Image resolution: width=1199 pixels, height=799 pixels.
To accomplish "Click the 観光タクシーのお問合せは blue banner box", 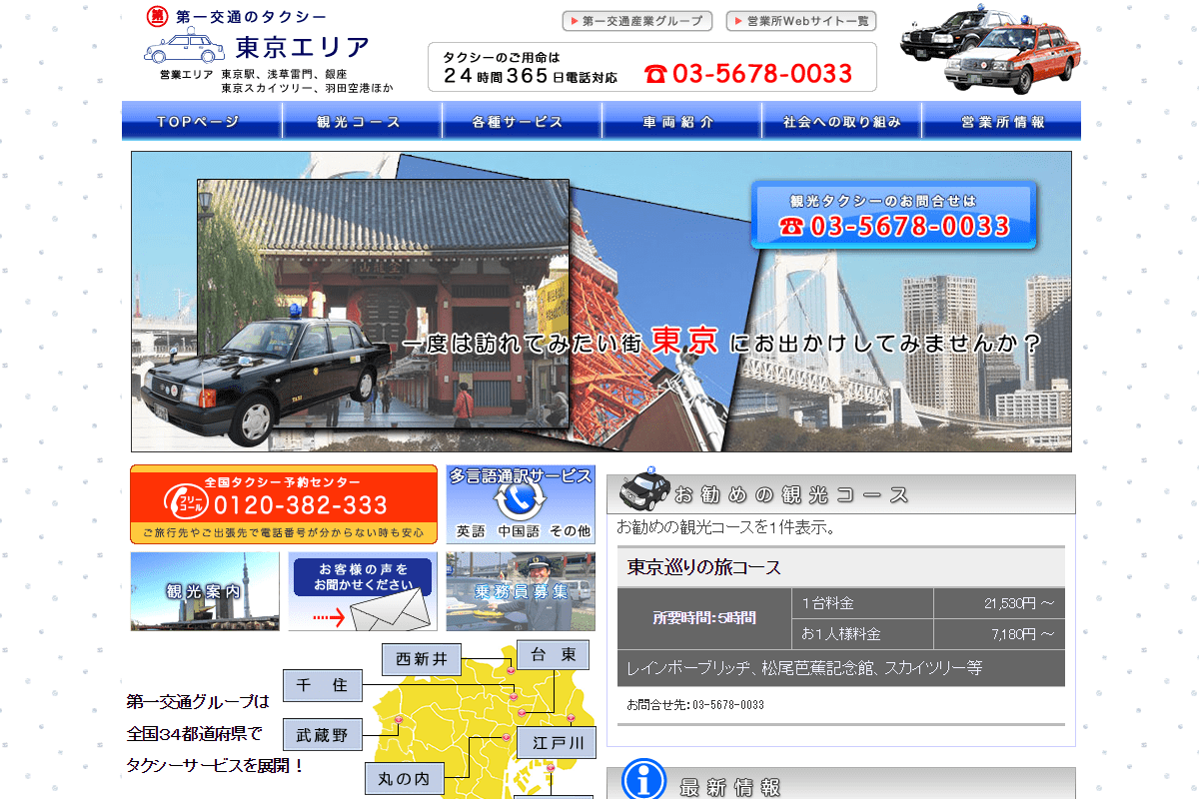I will (894, 215).
